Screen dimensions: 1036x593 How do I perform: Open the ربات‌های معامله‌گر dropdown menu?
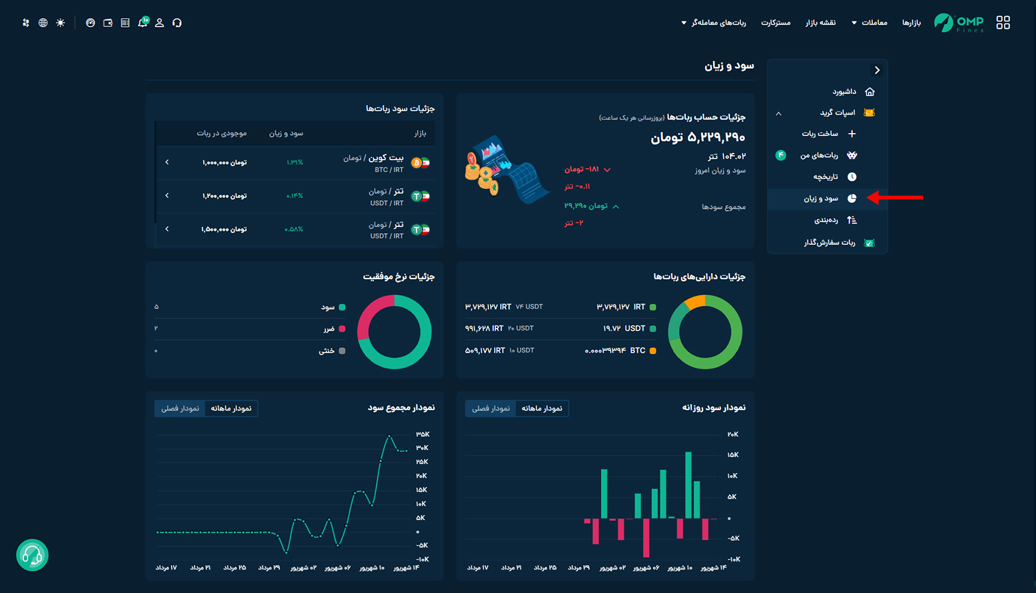pyautogui.click(x=714, y=23)
